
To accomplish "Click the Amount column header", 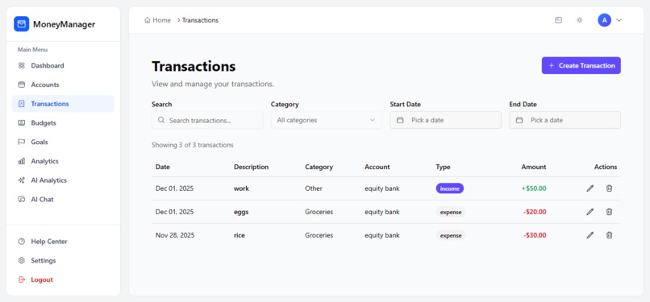I will (534, 168).
